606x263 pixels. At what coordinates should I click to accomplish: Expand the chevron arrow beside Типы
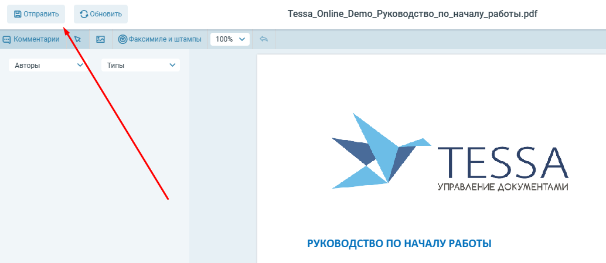pyautogui.click(x=172, y=66)
